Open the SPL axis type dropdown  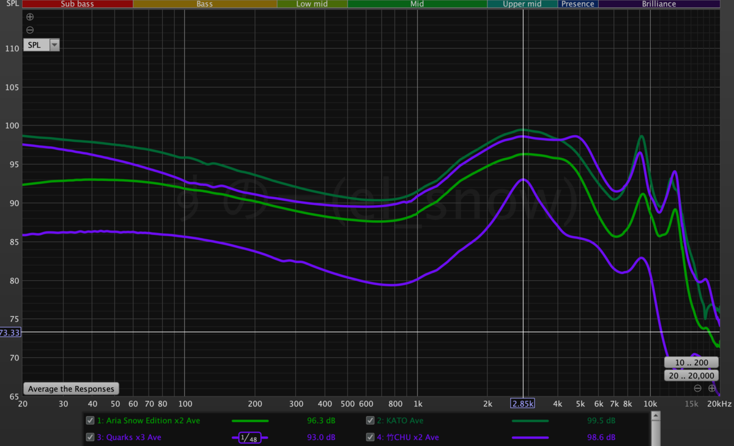(x=54, y=45)
